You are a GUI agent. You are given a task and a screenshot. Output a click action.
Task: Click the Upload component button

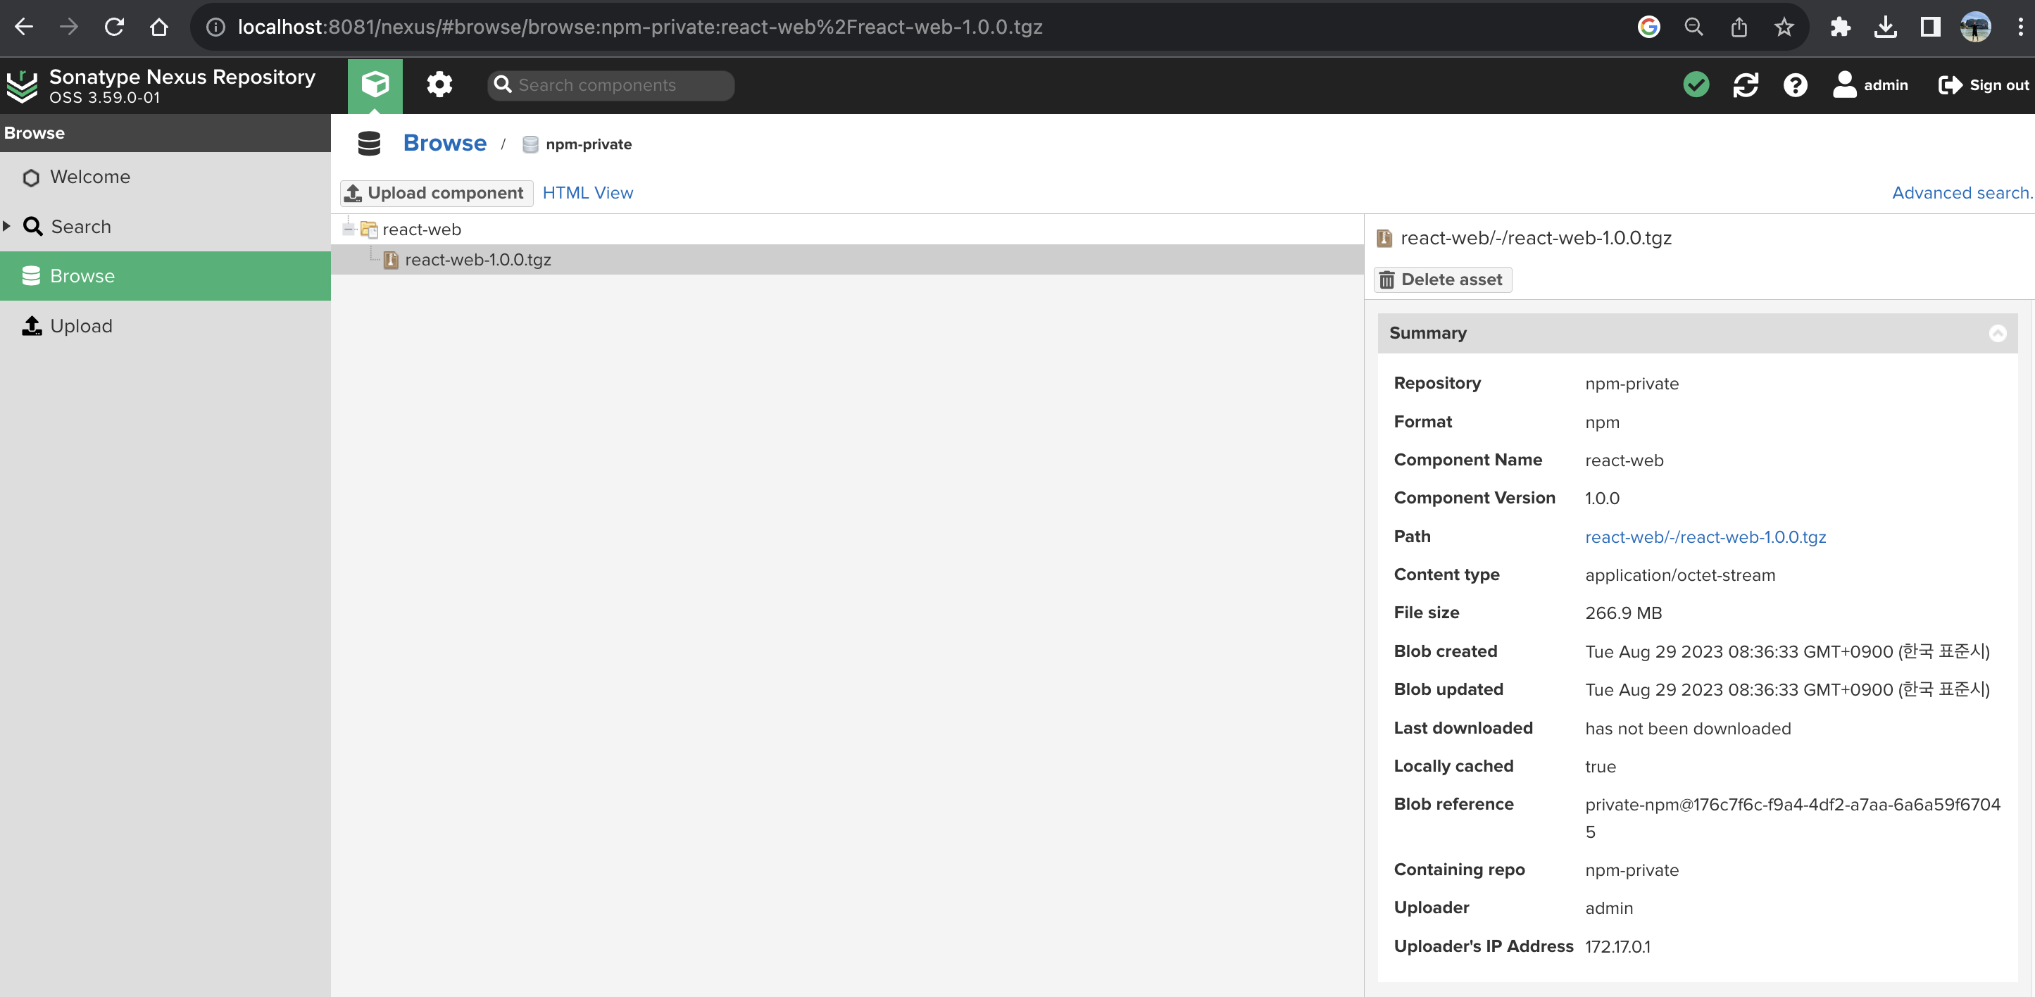436,193
